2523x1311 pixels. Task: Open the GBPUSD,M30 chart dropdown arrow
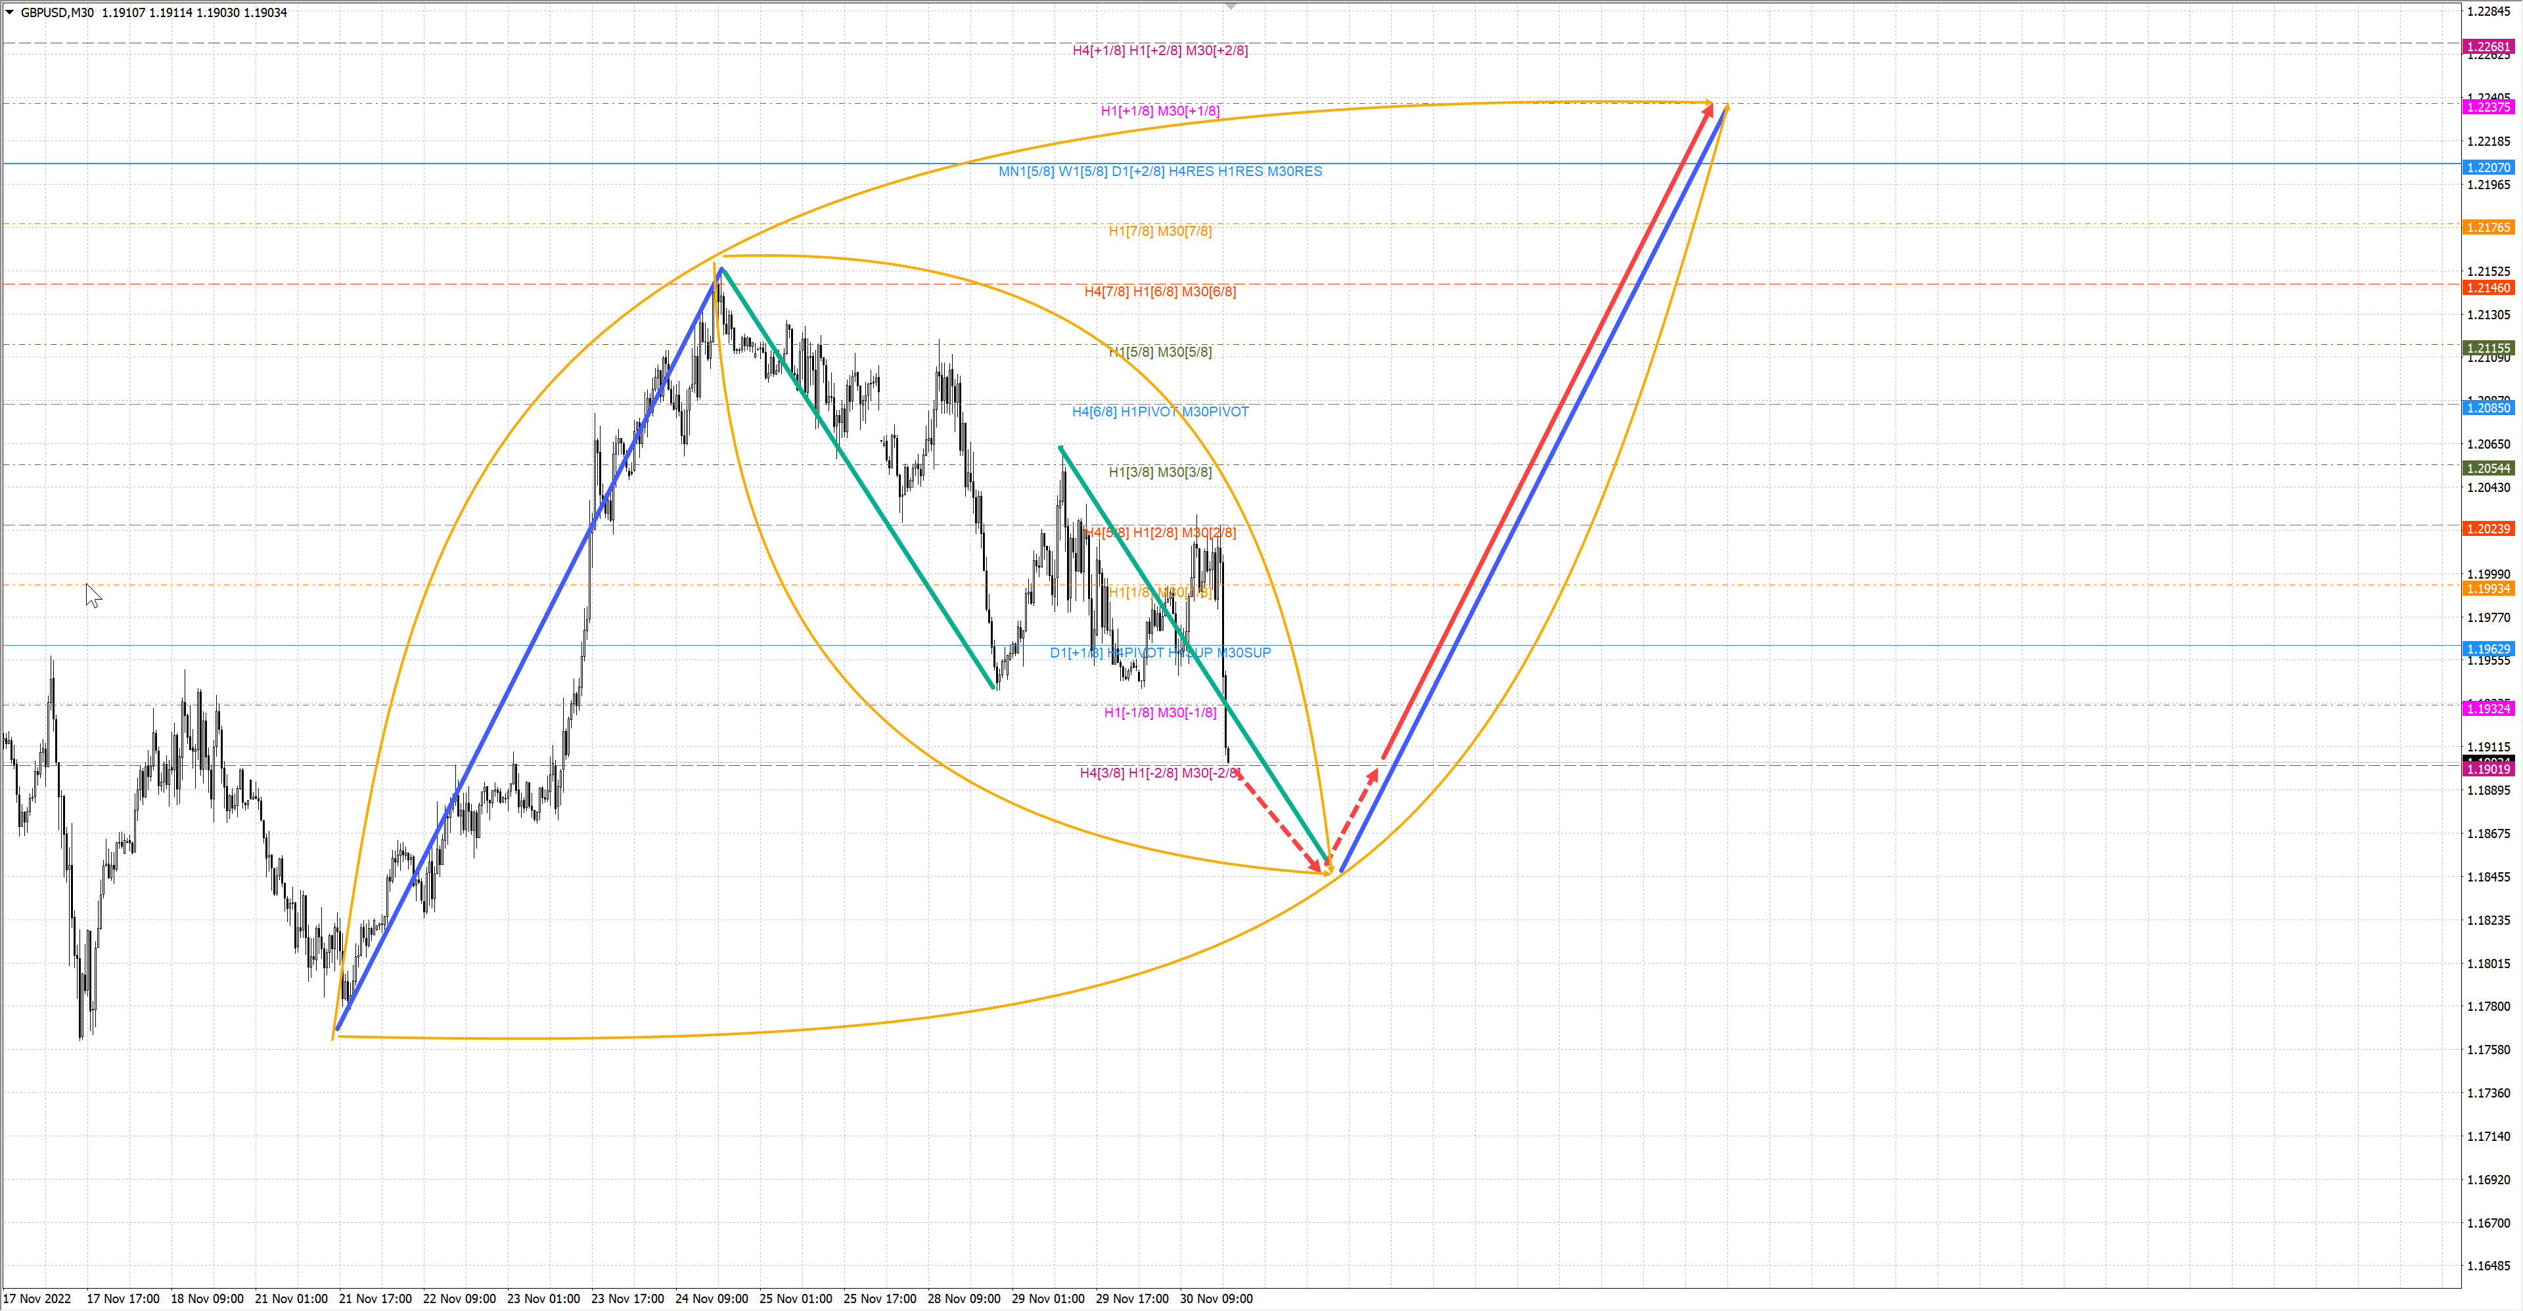point(10,12)
